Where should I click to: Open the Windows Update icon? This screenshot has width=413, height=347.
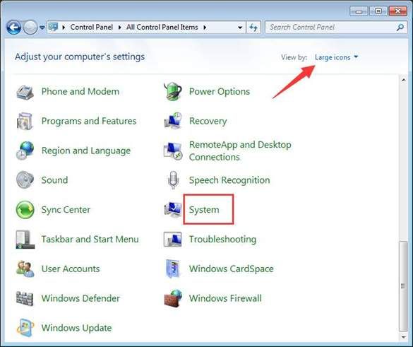[25, 328]
